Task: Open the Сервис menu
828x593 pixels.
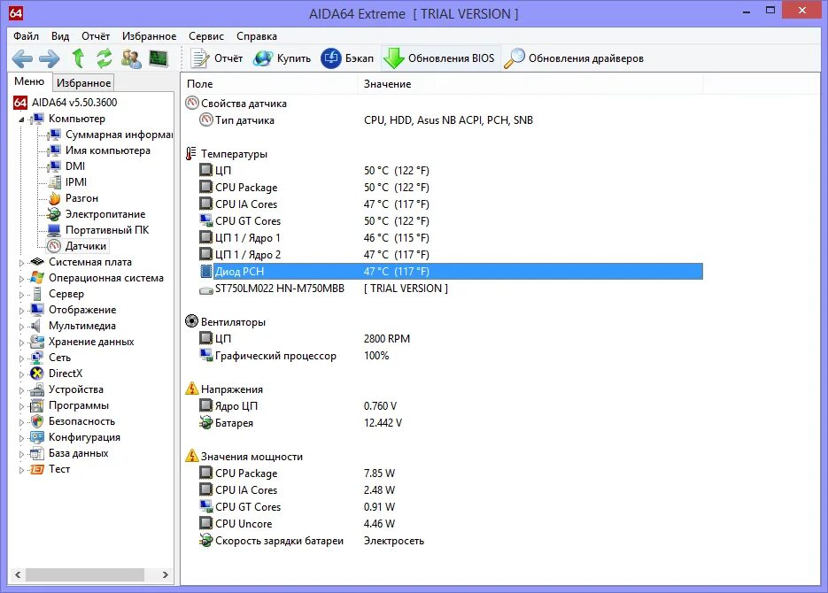Action: coord(206,36)
